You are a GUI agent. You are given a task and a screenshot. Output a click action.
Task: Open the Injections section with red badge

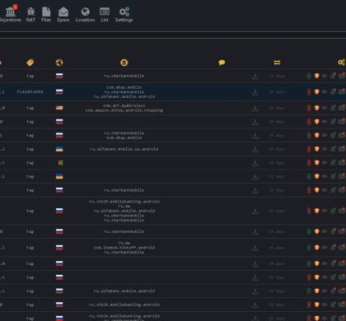pos(10,13)
